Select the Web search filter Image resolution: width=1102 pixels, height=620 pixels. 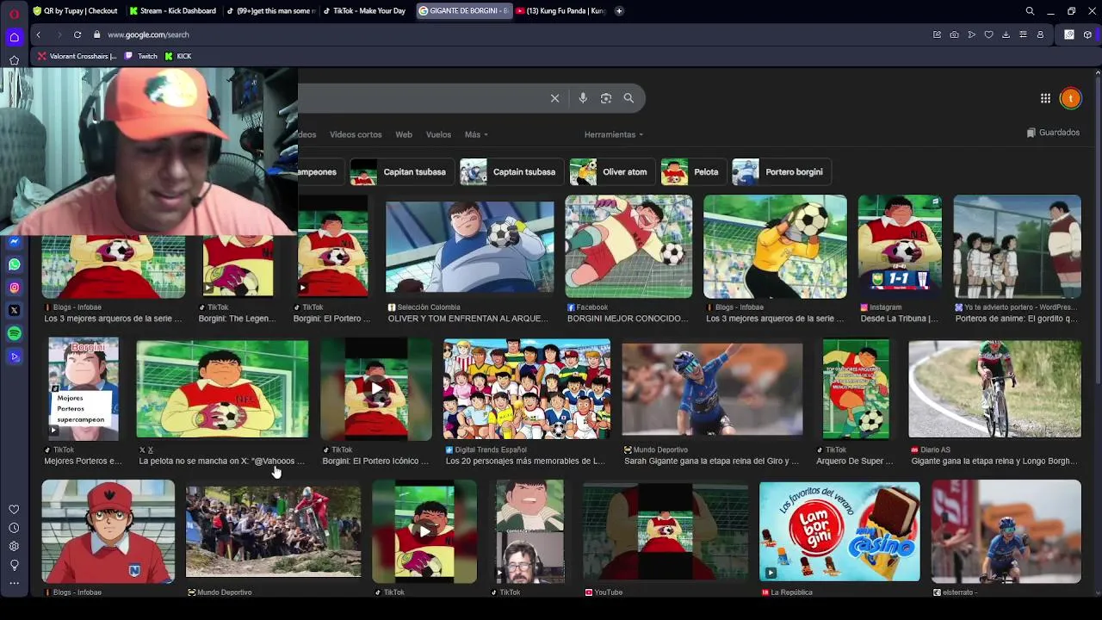tap(404, 134)
